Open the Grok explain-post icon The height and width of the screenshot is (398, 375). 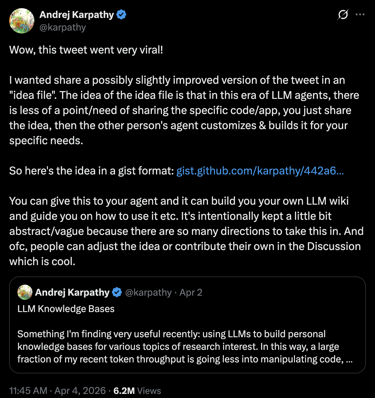(343, 14)
